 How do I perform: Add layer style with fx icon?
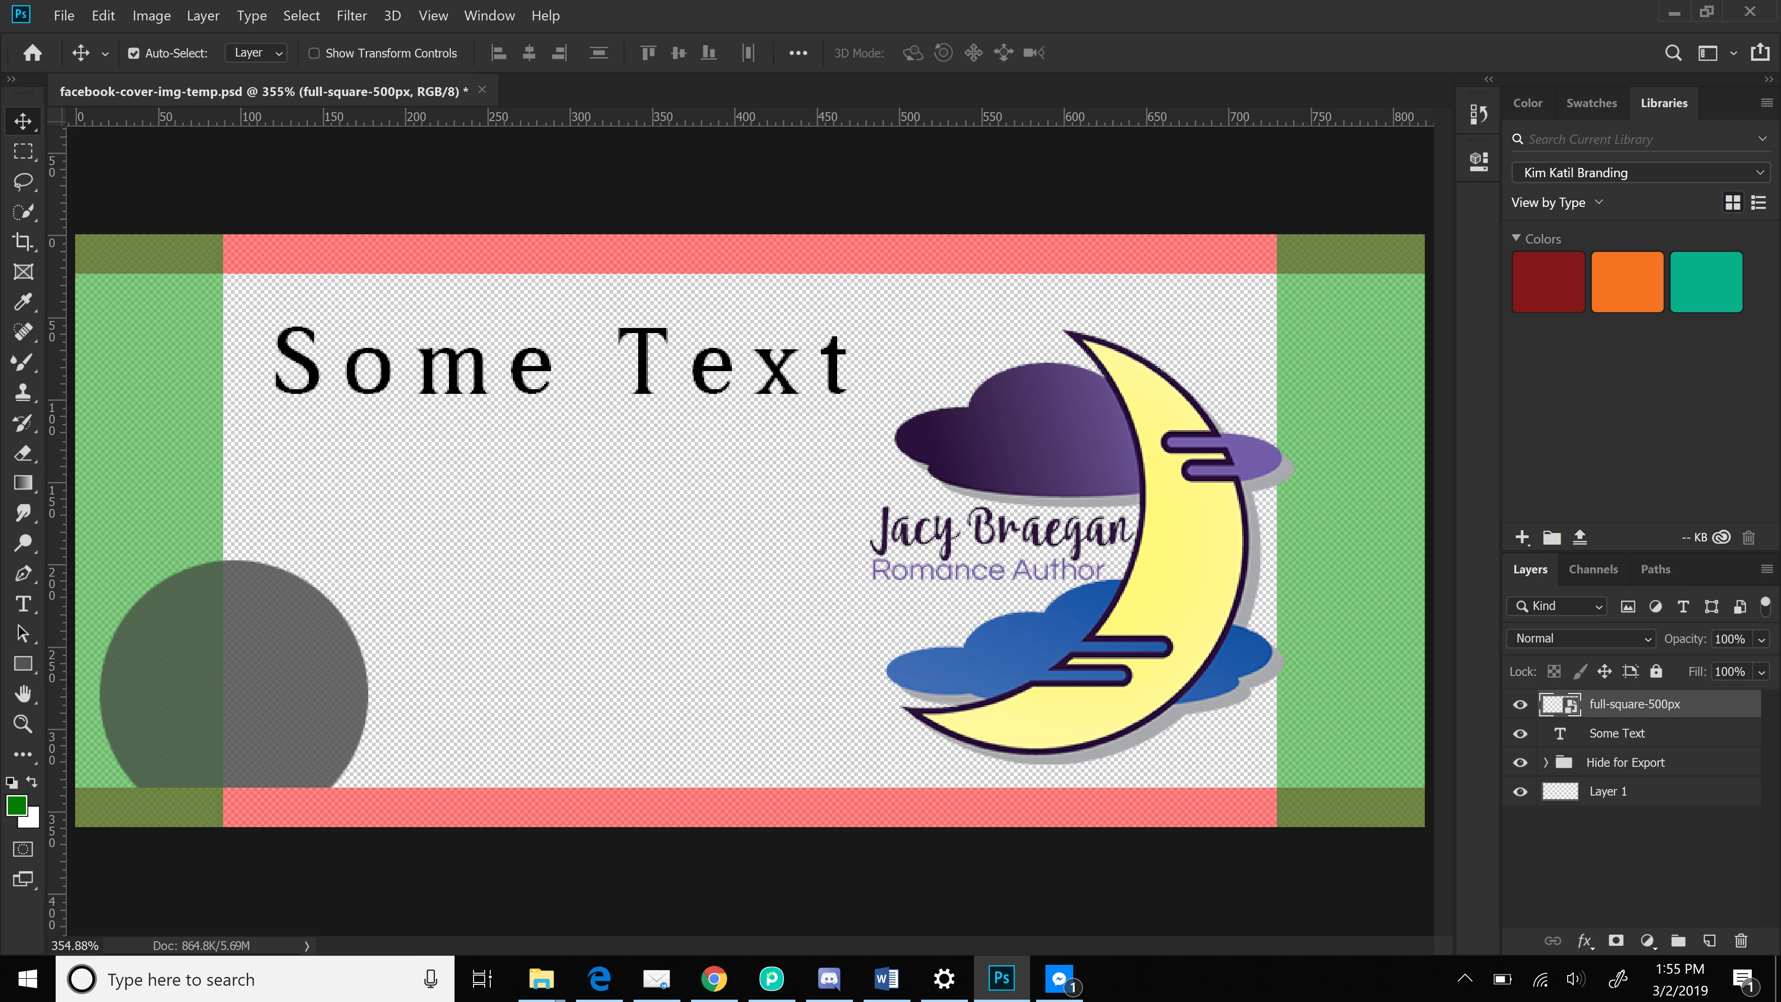(1584, 940)
